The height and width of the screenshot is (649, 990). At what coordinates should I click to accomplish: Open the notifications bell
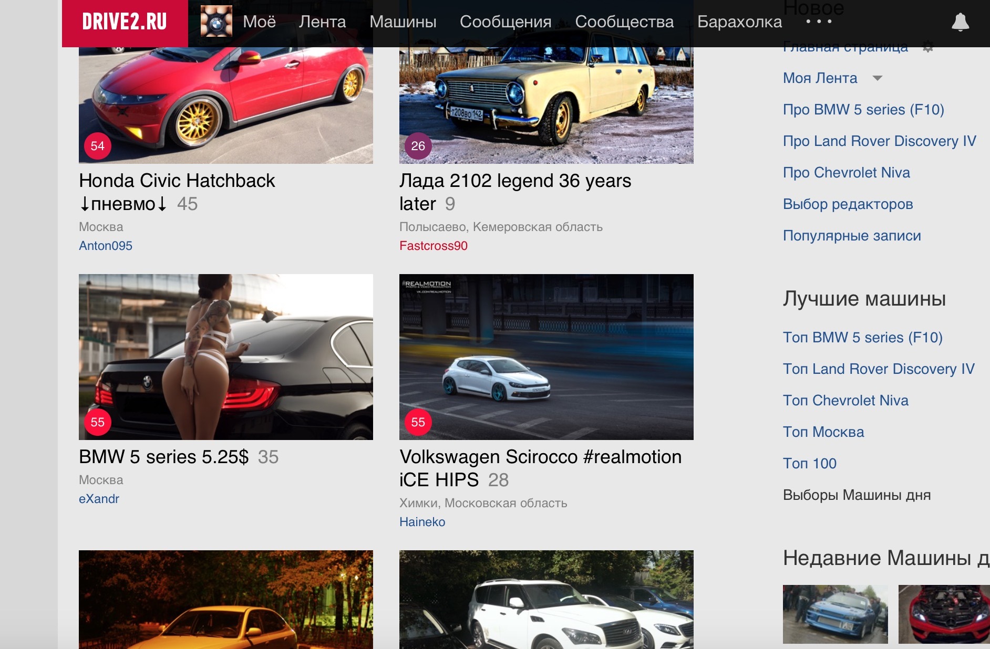(x=960, y=22)
